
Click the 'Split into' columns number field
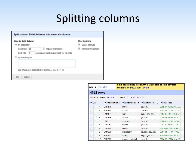tap(32, 53)
